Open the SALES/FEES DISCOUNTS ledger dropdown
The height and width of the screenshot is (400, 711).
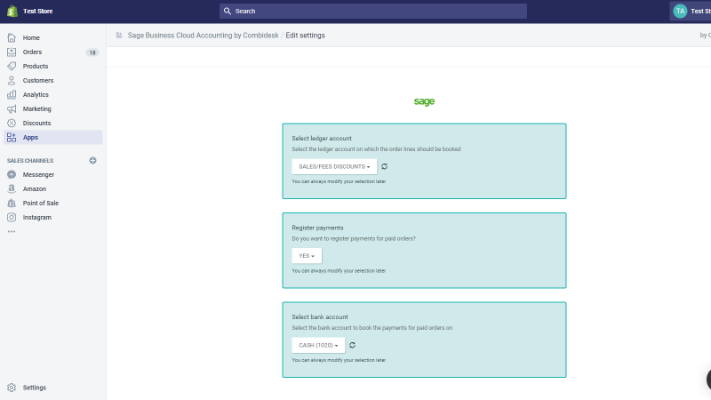pyautogui.click(x=334, y=166)
